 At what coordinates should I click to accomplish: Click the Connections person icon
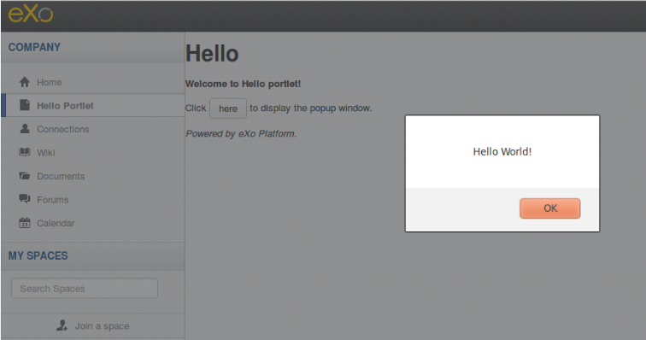pyautogui.click(x=25, y=129)
